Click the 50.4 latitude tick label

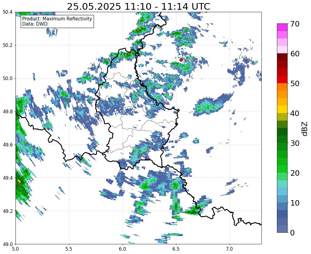(x=8, y=12)
